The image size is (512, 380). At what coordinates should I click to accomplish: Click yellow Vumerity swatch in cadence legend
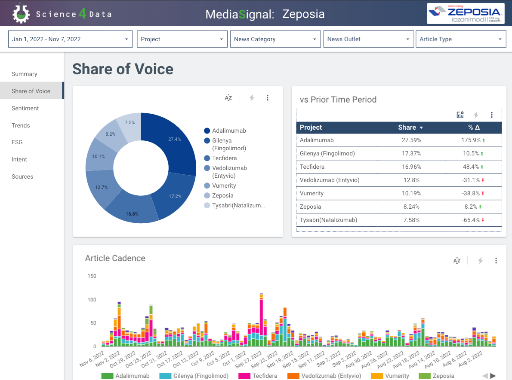(x=377, y=376)
